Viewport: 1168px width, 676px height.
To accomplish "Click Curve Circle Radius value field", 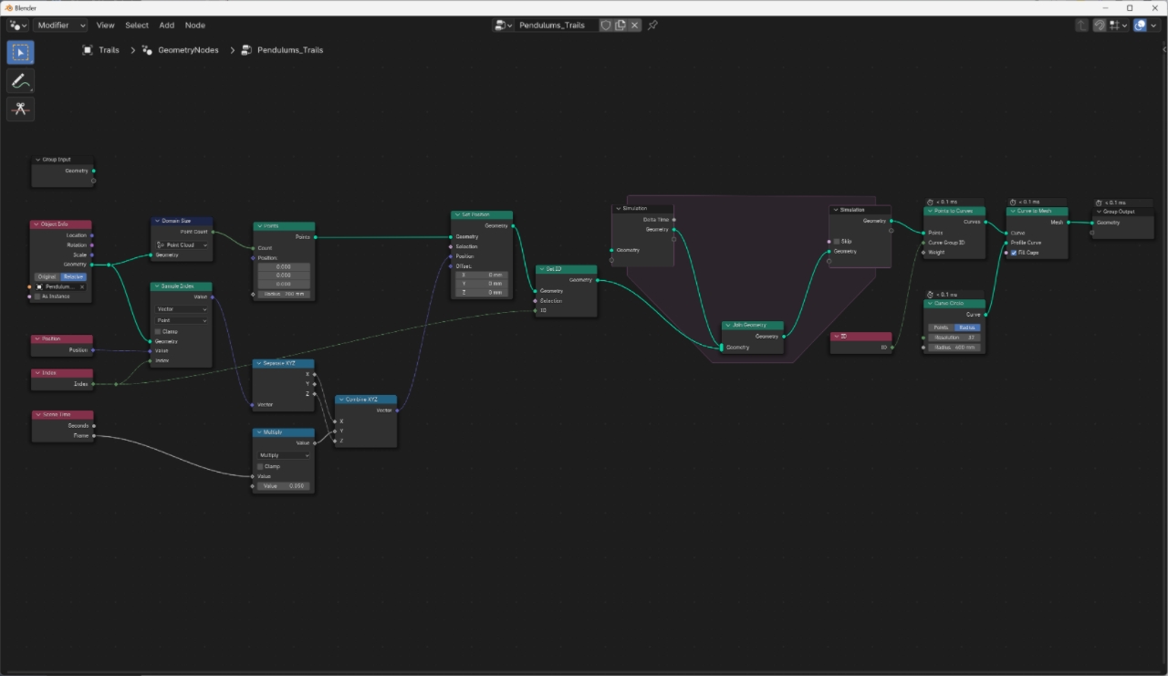I will [x=954, y=348].
